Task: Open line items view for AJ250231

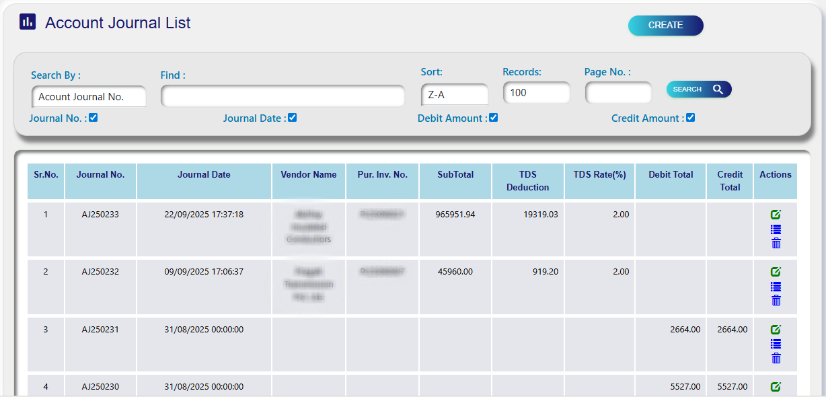Action: point(776,344)
